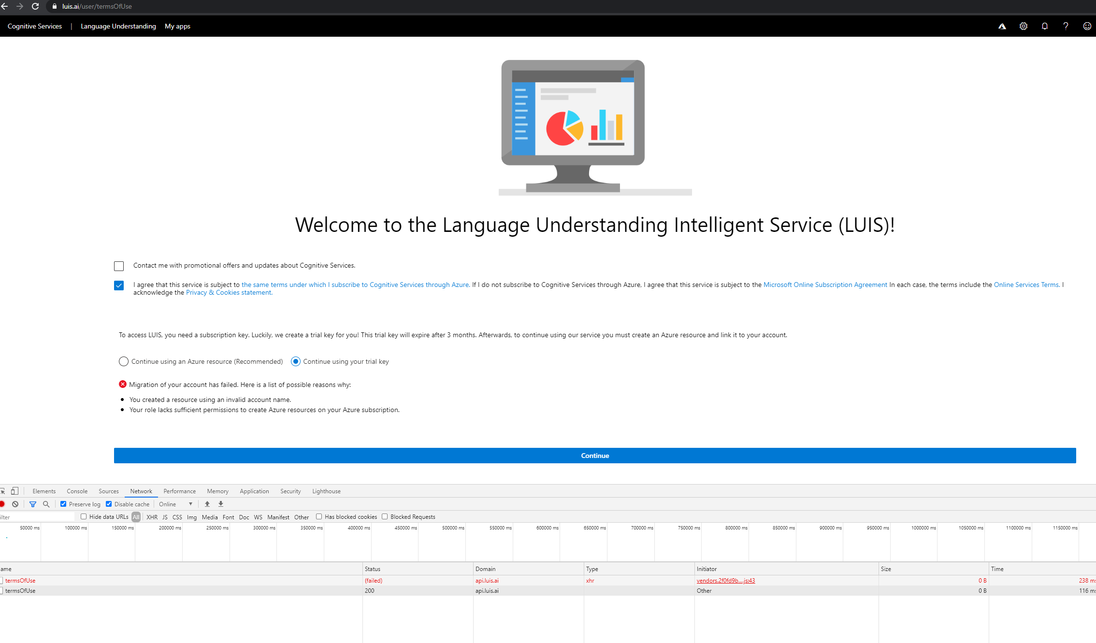Click the Continue button to proceed
Image resolution: width=1096 pixels, height=643 pixels.
pos(595,456)
